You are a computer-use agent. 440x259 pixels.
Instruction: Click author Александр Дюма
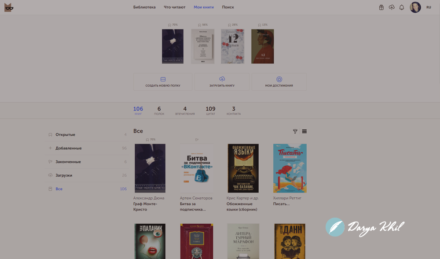coord(149,198)
